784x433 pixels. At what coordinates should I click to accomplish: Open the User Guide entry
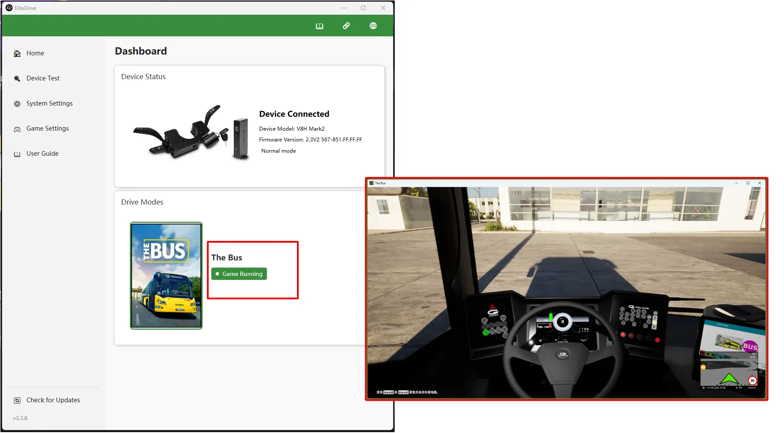click(42, 154)
